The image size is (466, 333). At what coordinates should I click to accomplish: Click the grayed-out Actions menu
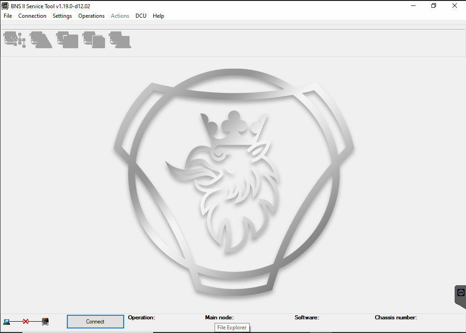[120, 16]
